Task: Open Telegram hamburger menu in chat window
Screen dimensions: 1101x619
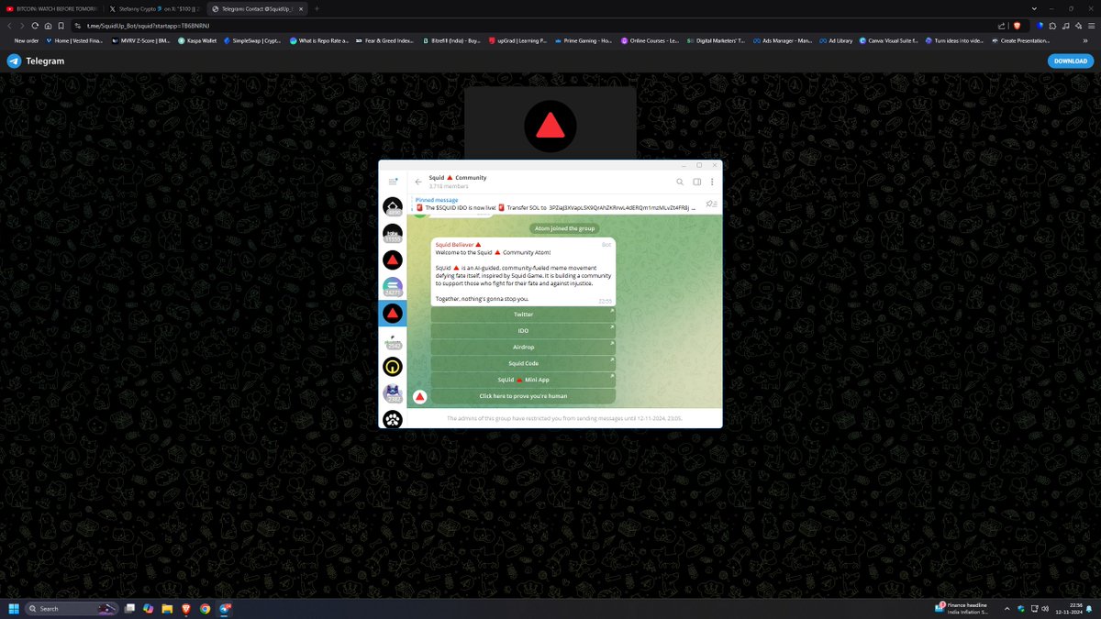Action: click(393, 182)
